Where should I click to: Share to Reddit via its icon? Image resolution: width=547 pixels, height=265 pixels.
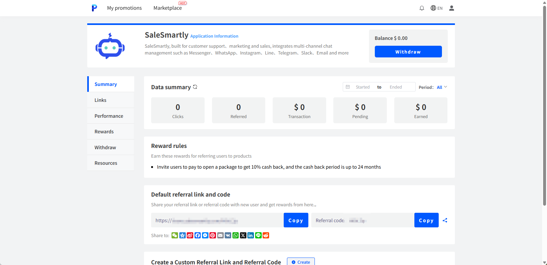click(266, 235)
